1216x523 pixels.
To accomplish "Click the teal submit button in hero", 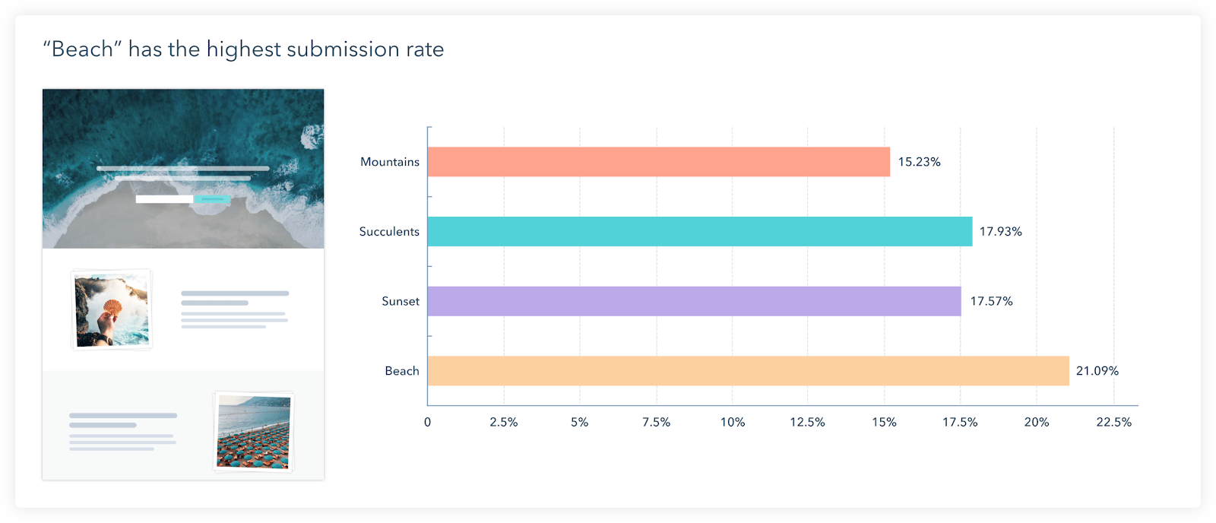I will [x=211, y=199].
